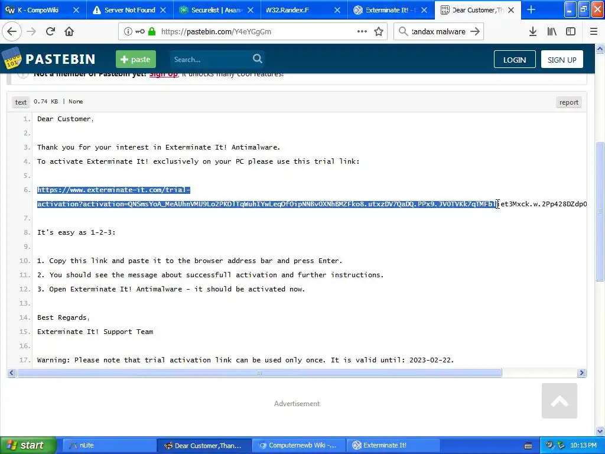The height and width of the screenshot is (454, 605).
Task: Click page scrollbar up arrow
Action: [x=600, y=48]
